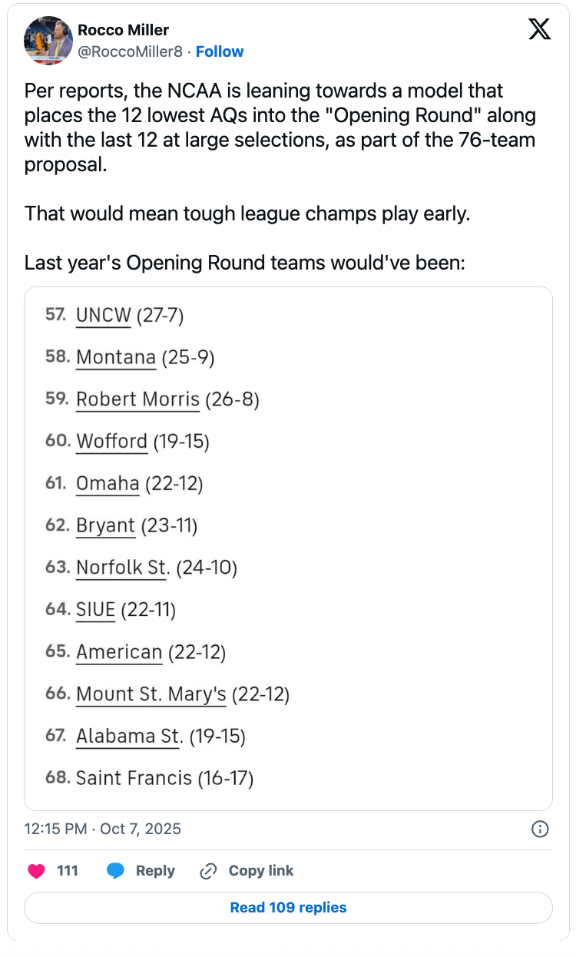Open the tweet timestamp Oct 7, 2025

point(103,829)
